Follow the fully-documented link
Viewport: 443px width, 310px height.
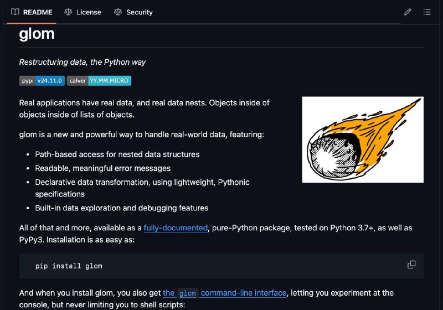click(x=176, y=228)
